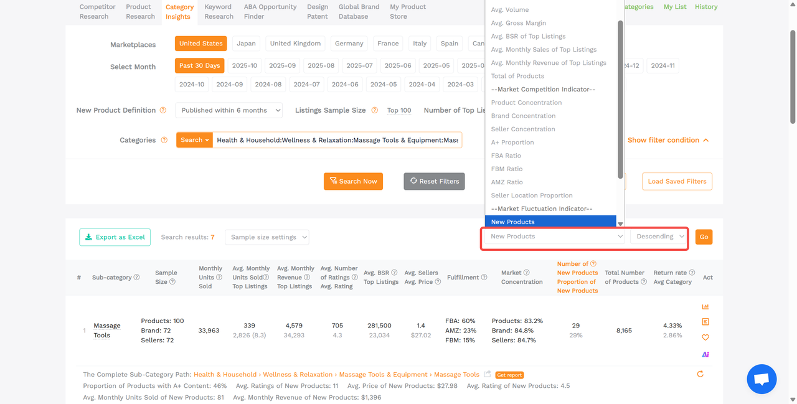Viewport: 797px width, 404px height.
Task: Open the Published within 6 months dropdown
Action: point(228,110)
